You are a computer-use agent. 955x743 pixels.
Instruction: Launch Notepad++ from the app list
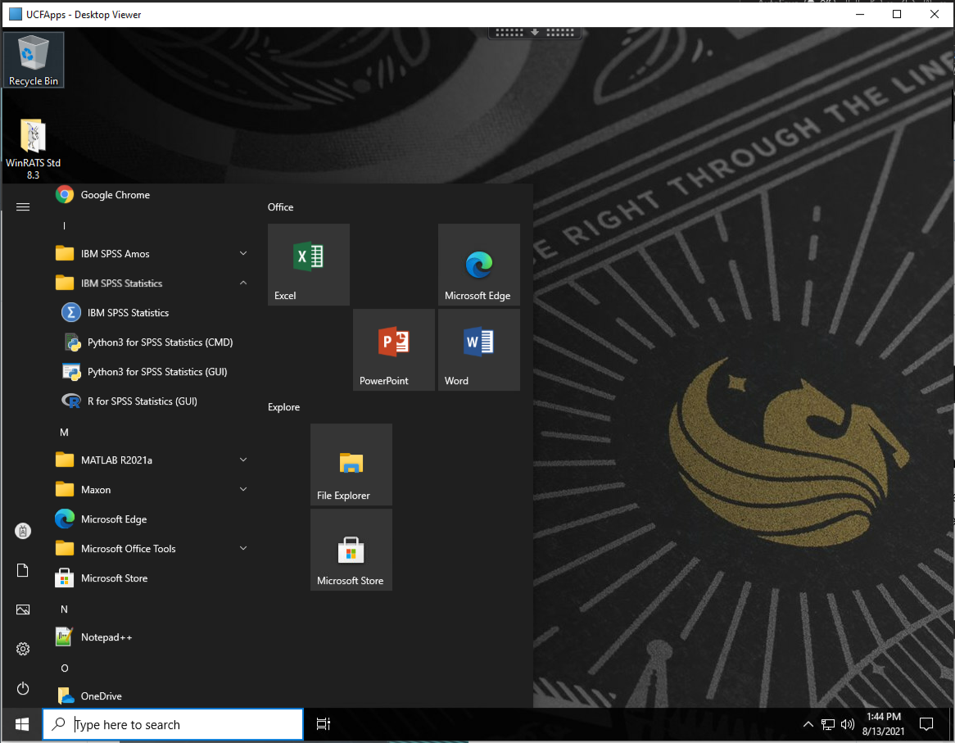tap(151, 637)
